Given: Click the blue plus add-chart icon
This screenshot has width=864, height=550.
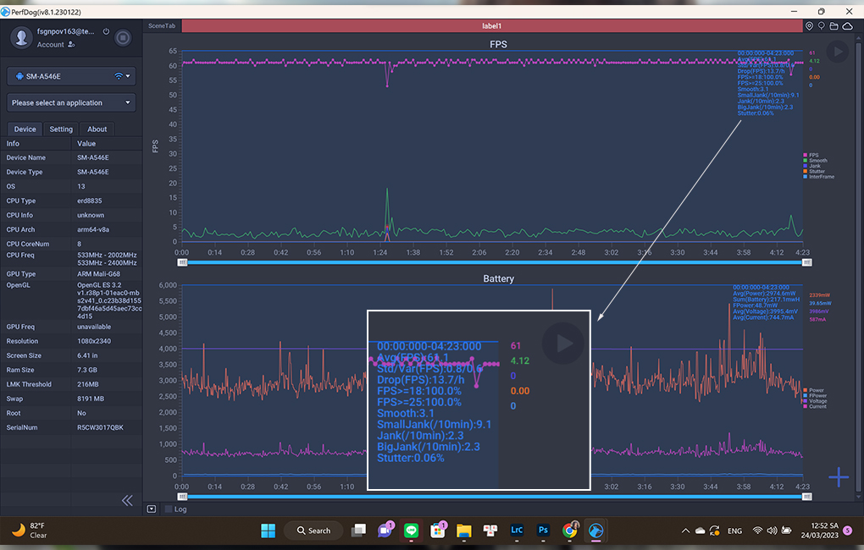Looking at the screenshot, I should 839,476.
